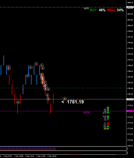
Task: Click the 1800.30 price scale value
Action: (x=130, y=26)
